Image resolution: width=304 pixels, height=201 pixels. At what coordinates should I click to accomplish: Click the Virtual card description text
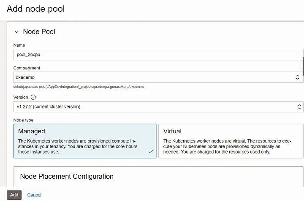(x=227, y=146)
